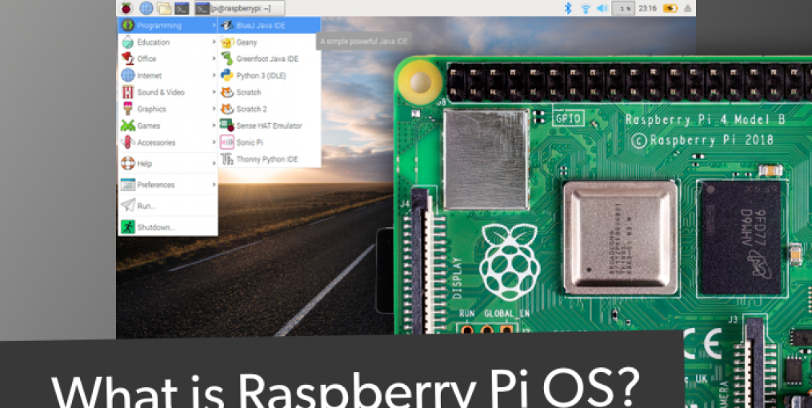Choose Shutdown... from the main menu
This screenshot has height=408, width=812.
168,227
